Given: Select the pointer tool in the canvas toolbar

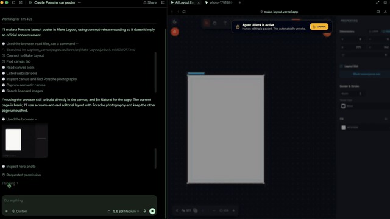Looking at the screenshot, I should click(207, 23).
